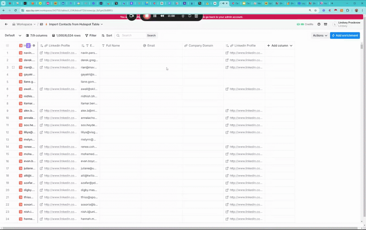This screenshot has height=230, width=366.
Task: Open the 7/9 columns visibility menu
Action: pos(36,35)
